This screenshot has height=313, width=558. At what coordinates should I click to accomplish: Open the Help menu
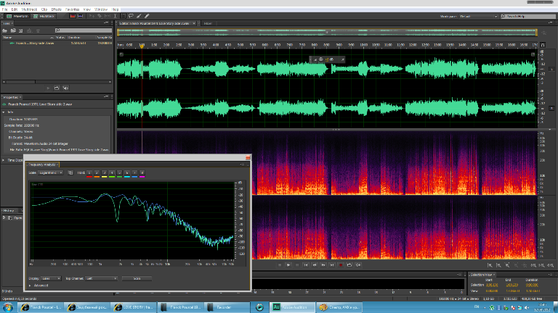click(x=116, y=9)
